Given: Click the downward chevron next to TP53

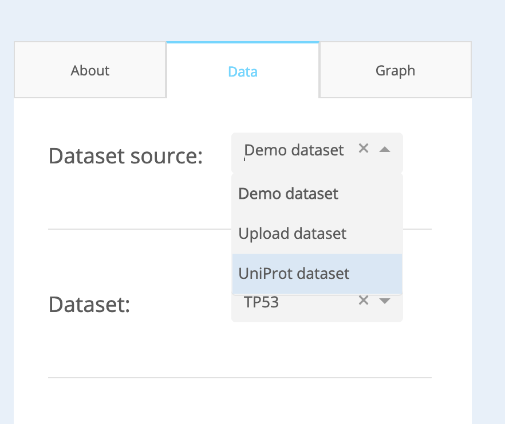Looking at the screenshot, I should tap(385, 301).
